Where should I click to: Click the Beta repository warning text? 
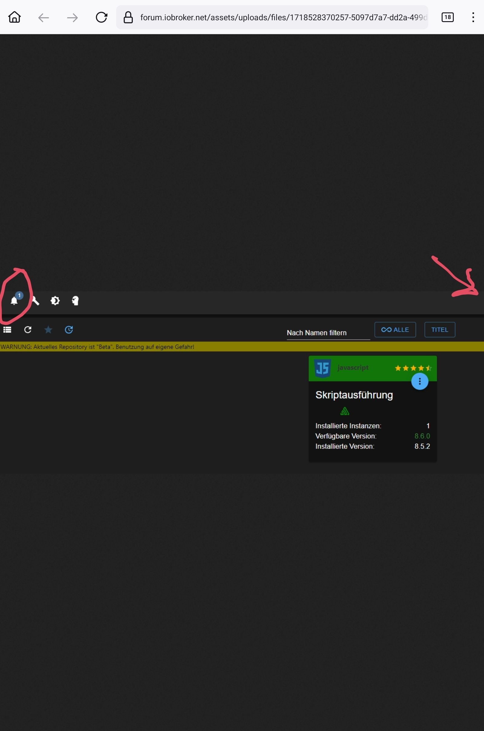(97, 347)
